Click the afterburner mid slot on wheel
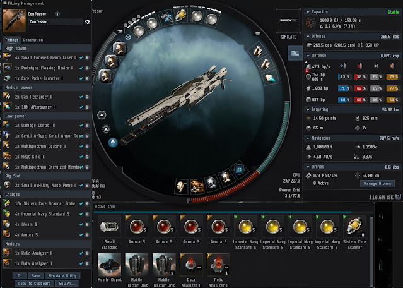This screenshot has width=403, height=288. (x=270, y=78)
